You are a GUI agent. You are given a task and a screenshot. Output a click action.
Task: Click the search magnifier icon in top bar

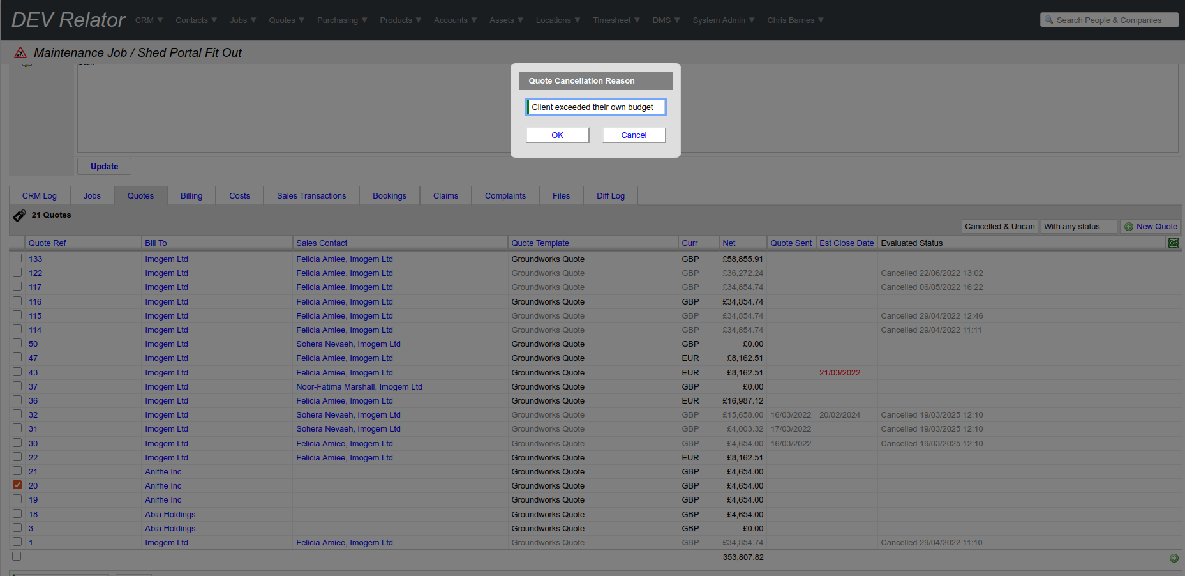point(1049,20)
